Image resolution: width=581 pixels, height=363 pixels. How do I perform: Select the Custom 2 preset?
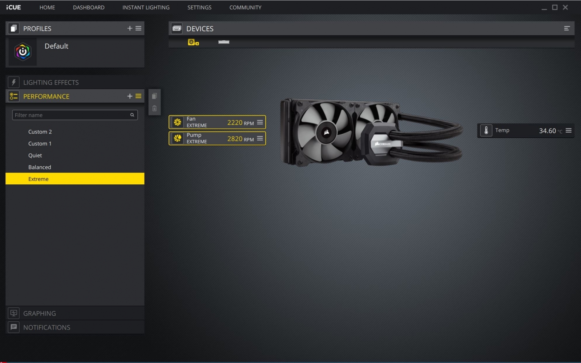[x=75, y=132]
